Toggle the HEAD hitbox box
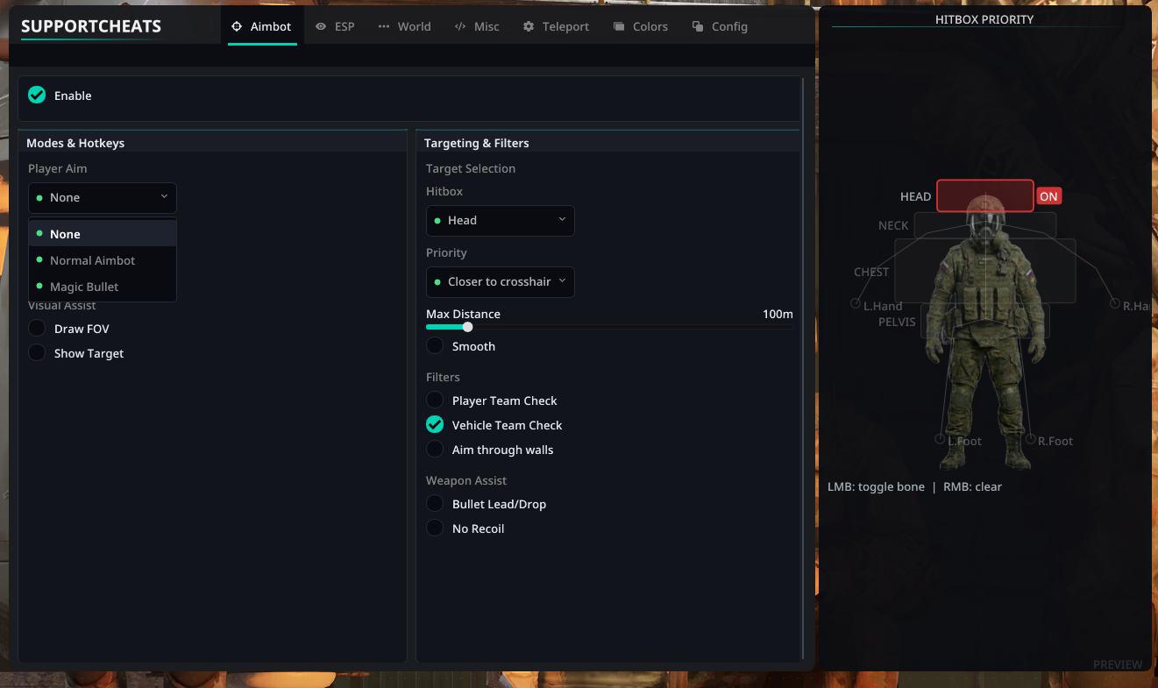Screen dimensions: 1158x688 984,195
